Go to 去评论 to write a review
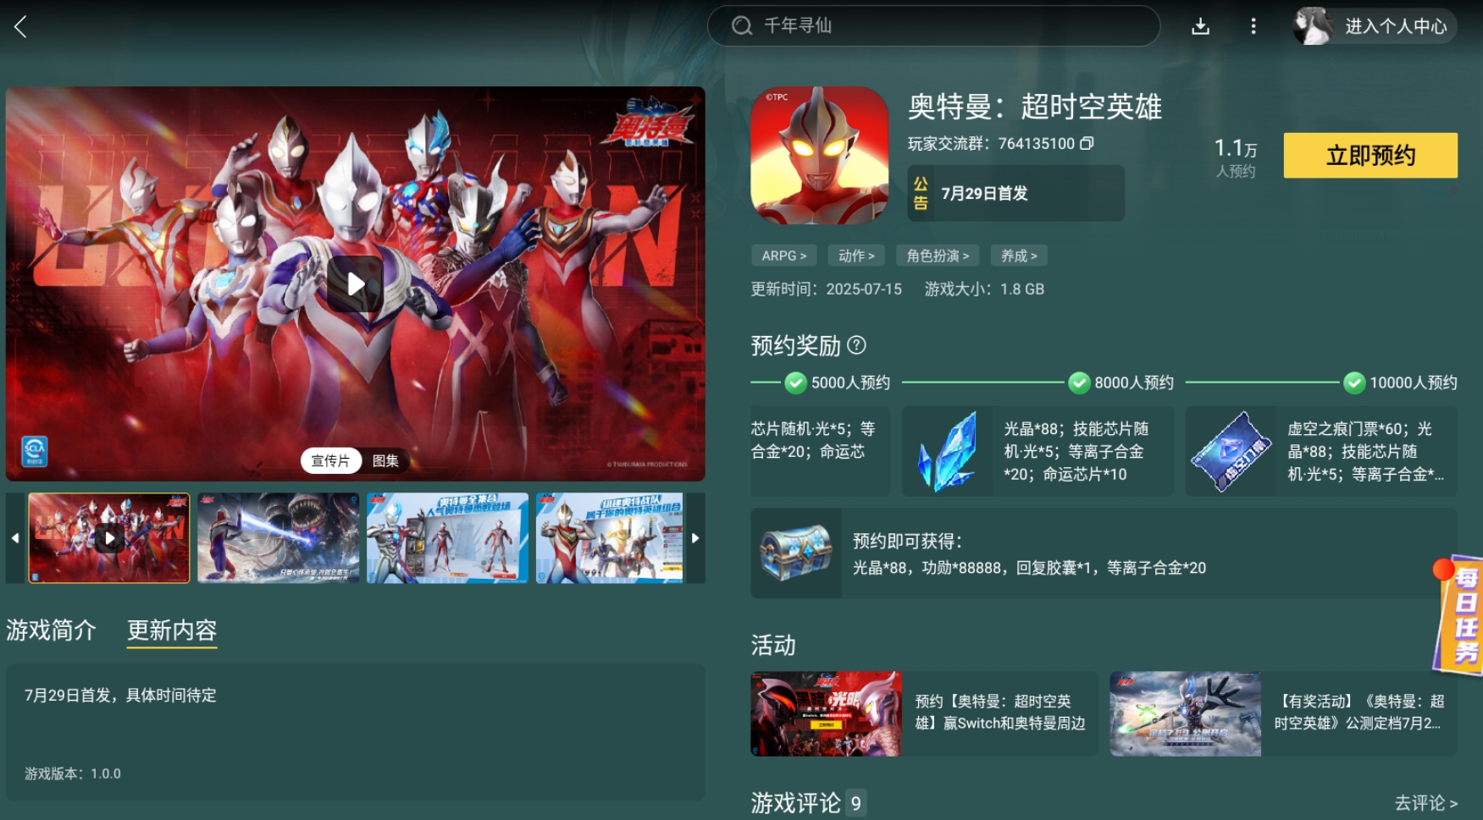 tap(1425, 802)
